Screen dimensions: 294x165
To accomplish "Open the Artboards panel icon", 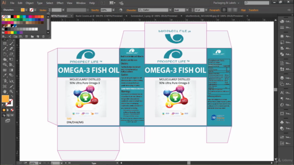I will click(282, 84).
